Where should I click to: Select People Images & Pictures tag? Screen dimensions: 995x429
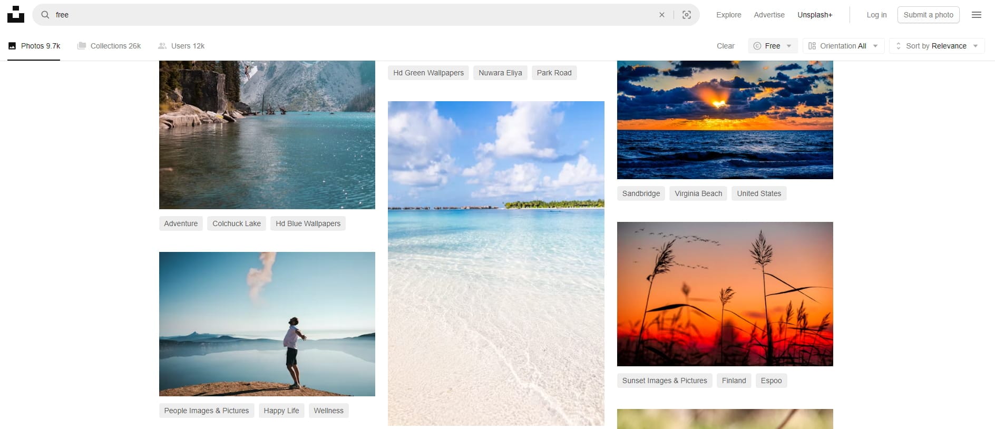[x=207, y=411]
